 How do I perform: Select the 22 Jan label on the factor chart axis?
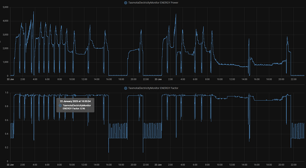[10, 165]
